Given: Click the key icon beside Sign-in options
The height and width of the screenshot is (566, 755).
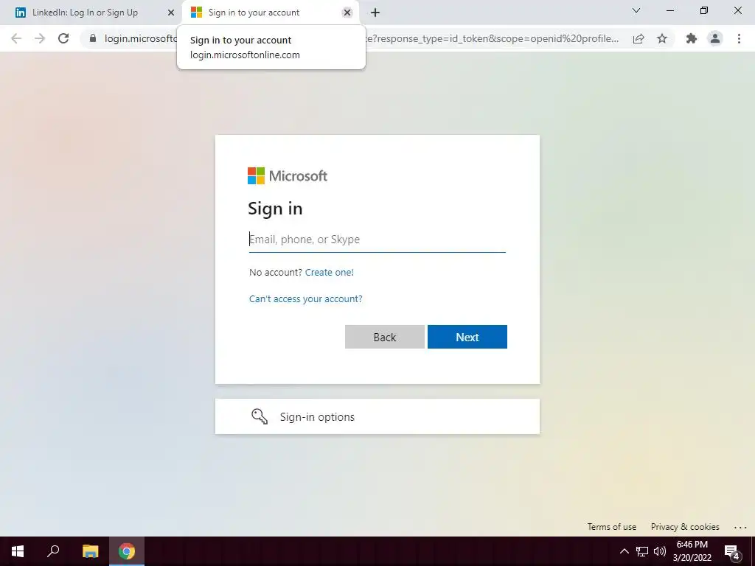Looking at the screenshot, I should [x=260, y=416].
